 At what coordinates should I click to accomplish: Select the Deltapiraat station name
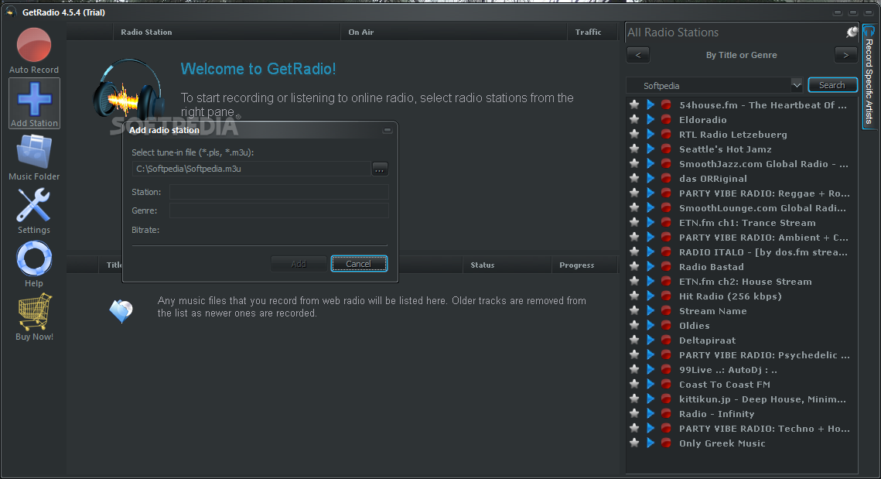707,340
